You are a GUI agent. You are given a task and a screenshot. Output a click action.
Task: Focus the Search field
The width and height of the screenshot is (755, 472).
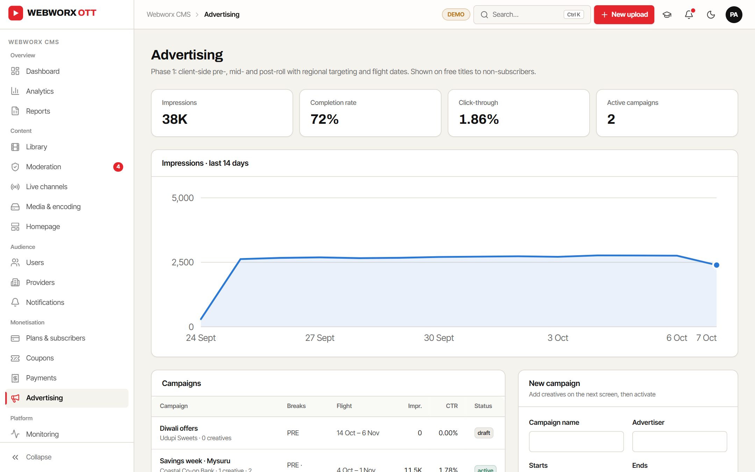click(532, 15)
